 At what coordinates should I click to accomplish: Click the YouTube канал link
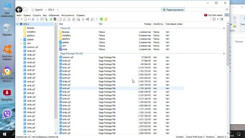[213, 15]
